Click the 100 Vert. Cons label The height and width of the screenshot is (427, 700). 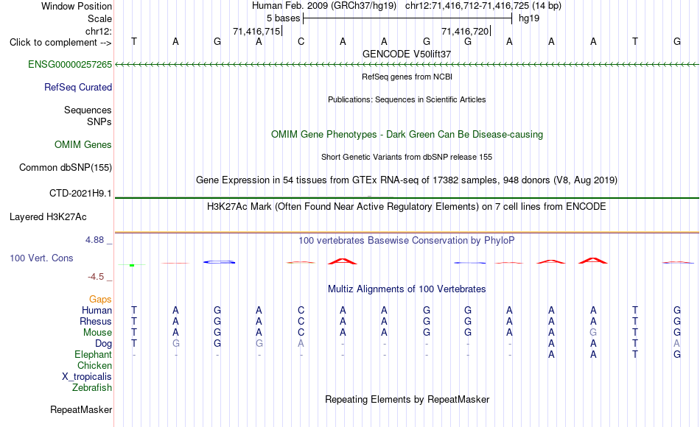coord(41,258)
